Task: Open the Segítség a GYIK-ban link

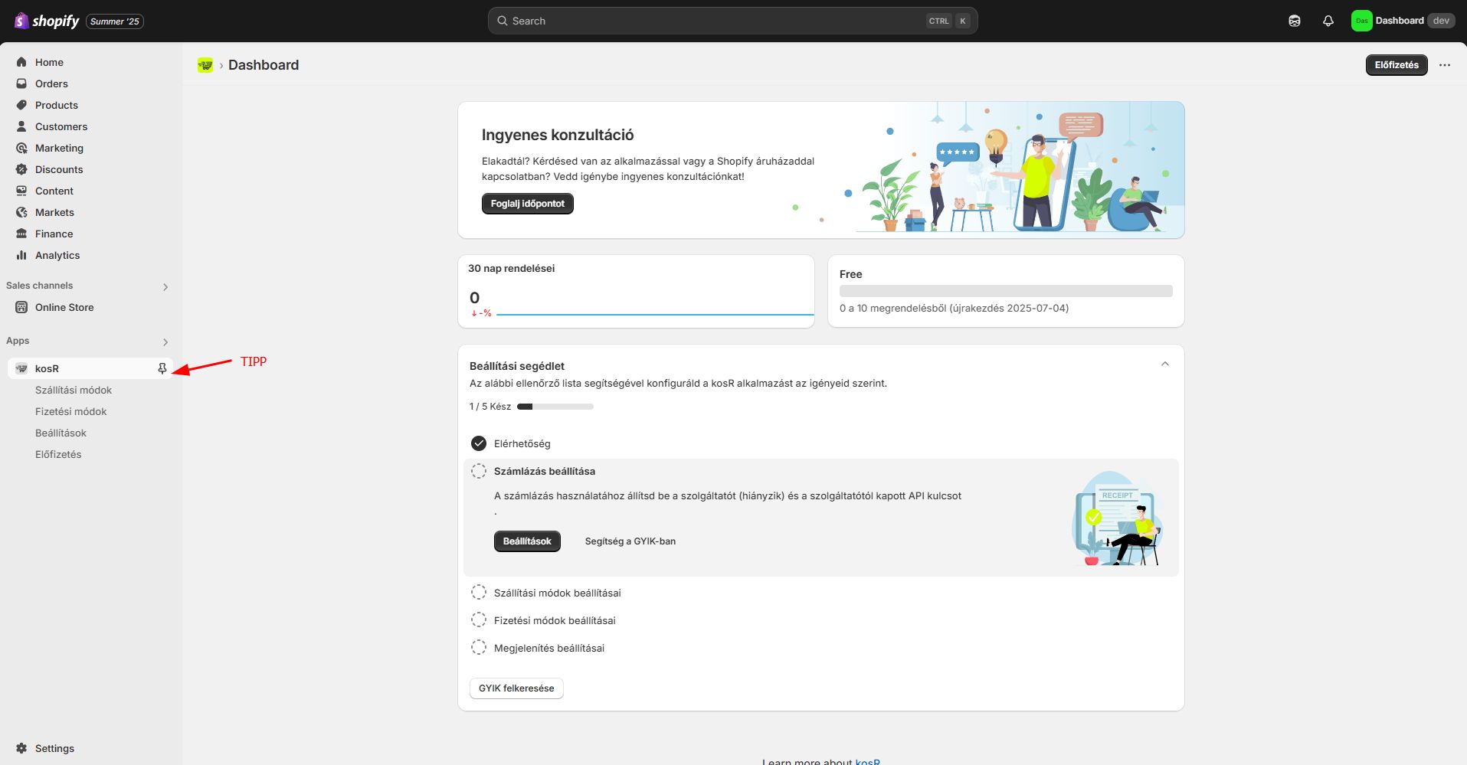Action: [630, 541]
